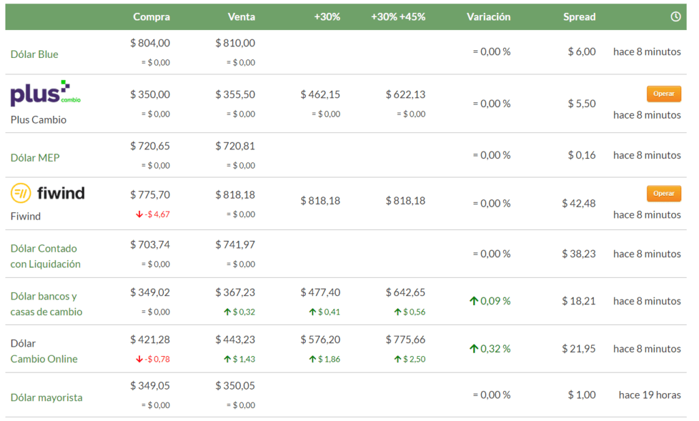The height and width of the screenshot is (421, 699).
Task: Click the Spread column header
Action: (x=579, y=17)
